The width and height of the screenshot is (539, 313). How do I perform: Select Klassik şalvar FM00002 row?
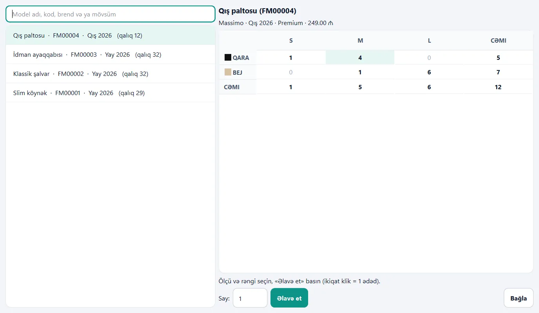coord(111,74)
